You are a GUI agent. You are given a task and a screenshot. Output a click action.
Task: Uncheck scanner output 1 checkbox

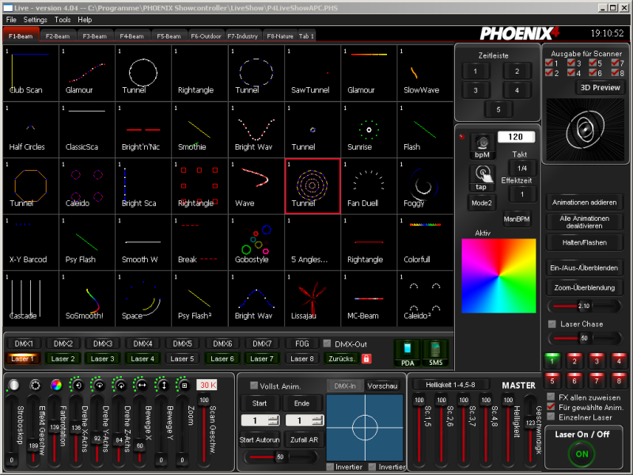(549, 63)
